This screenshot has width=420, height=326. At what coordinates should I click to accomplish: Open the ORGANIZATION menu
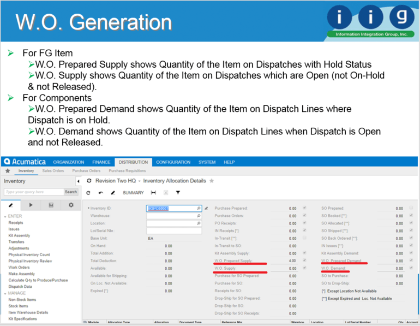[69, 162]
